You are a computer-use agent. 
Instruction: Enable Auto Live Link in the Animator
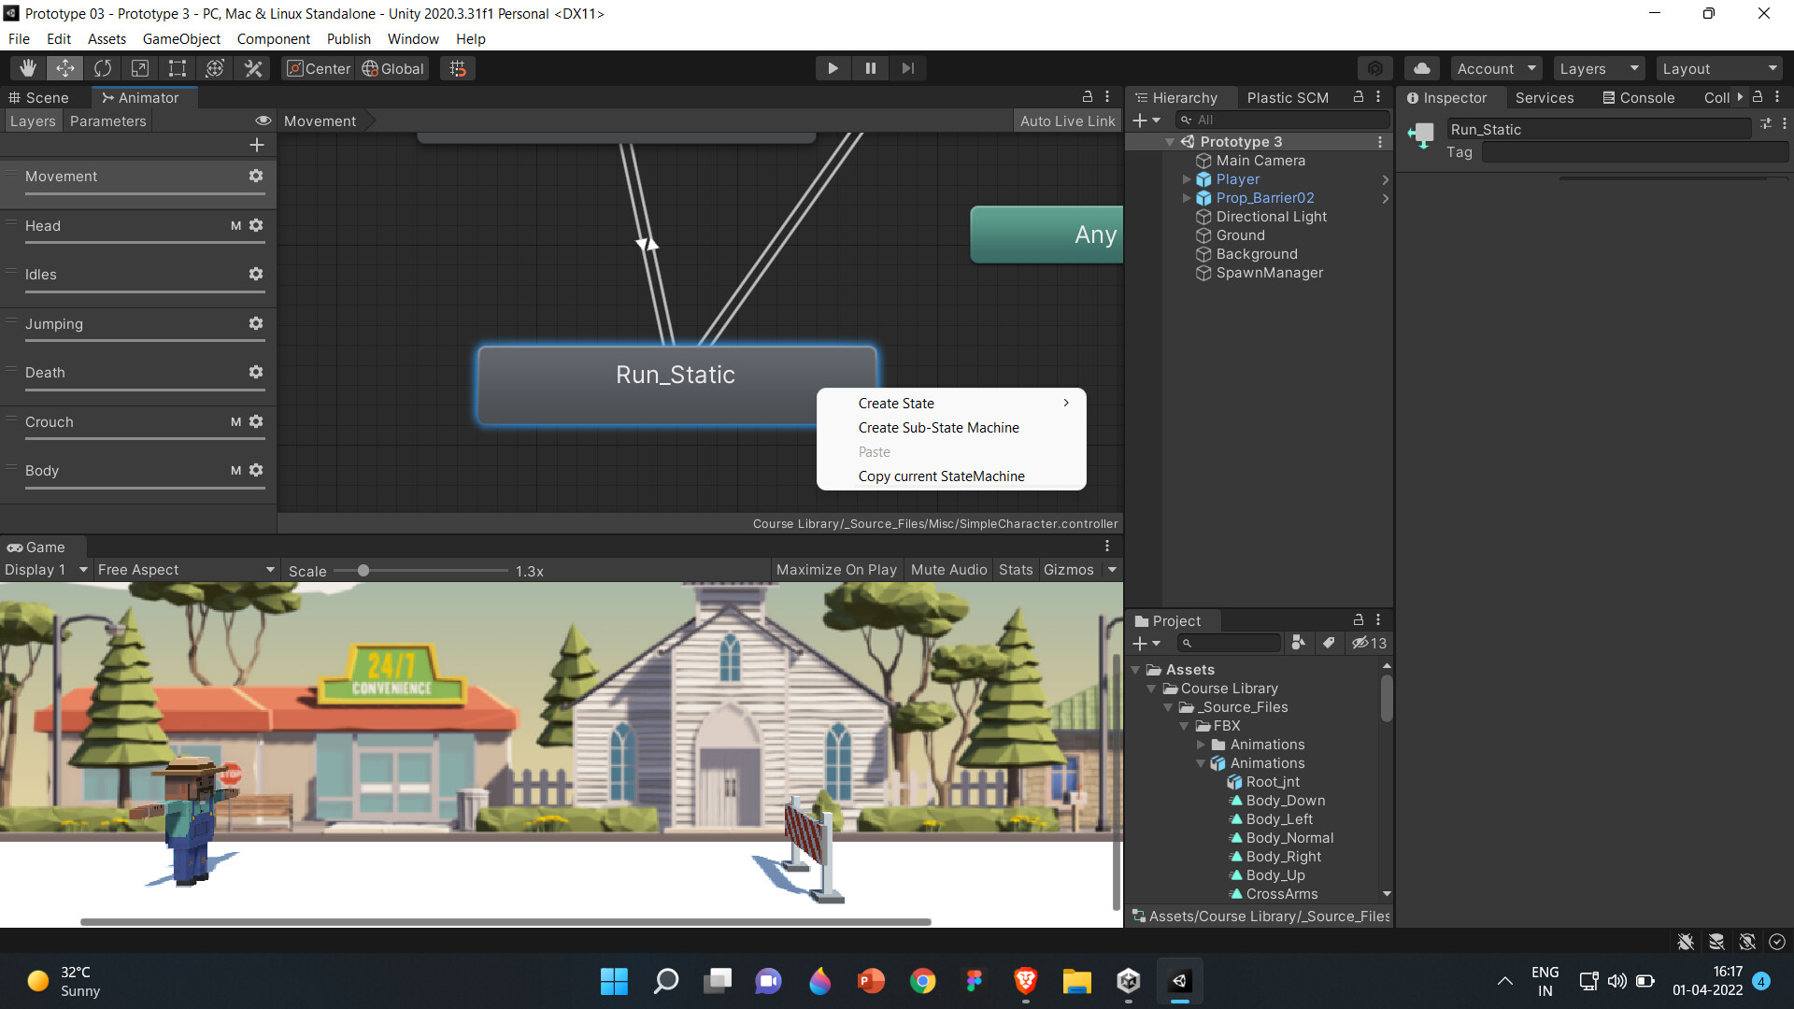[1066, 120]
